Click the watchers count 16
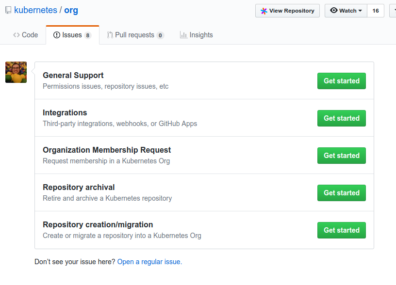This screenshot has height=285, width=396. click(x=376, y=11)
